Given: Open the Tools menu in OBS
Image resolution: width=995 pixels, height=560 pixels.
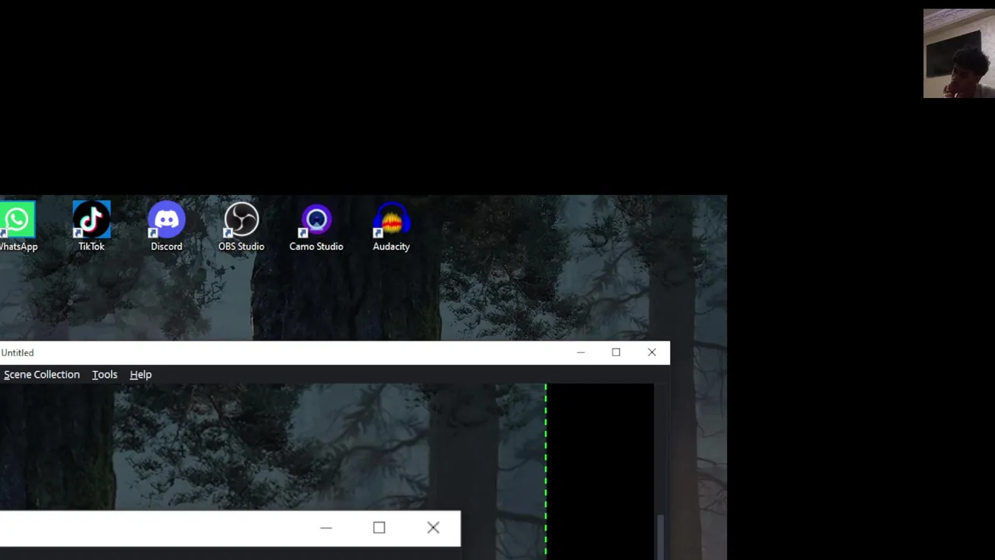Looking at the screenshot, I should coord(105,375).
